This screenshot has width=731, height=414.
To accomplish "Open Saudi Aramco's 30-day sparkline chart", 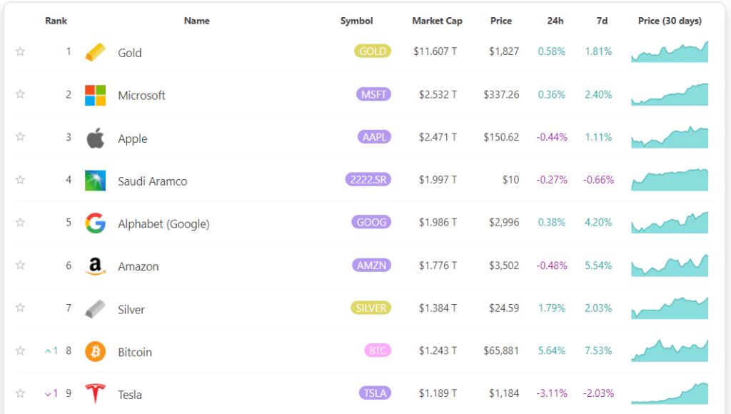I will 670,179.
